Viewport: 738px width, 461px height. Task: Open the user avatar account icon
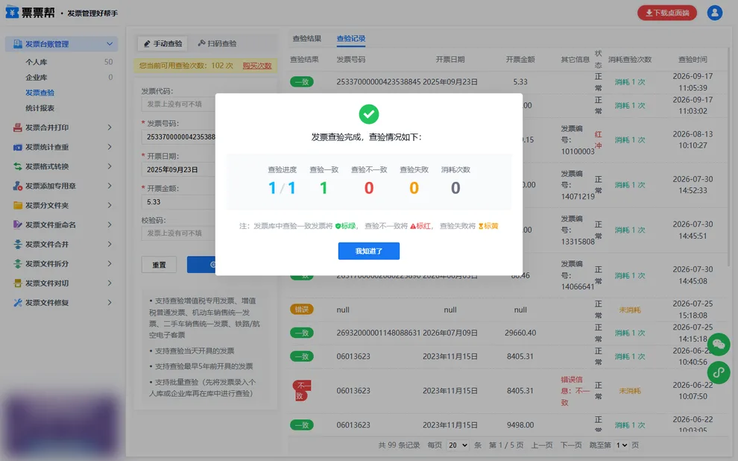tap(714, 13)
